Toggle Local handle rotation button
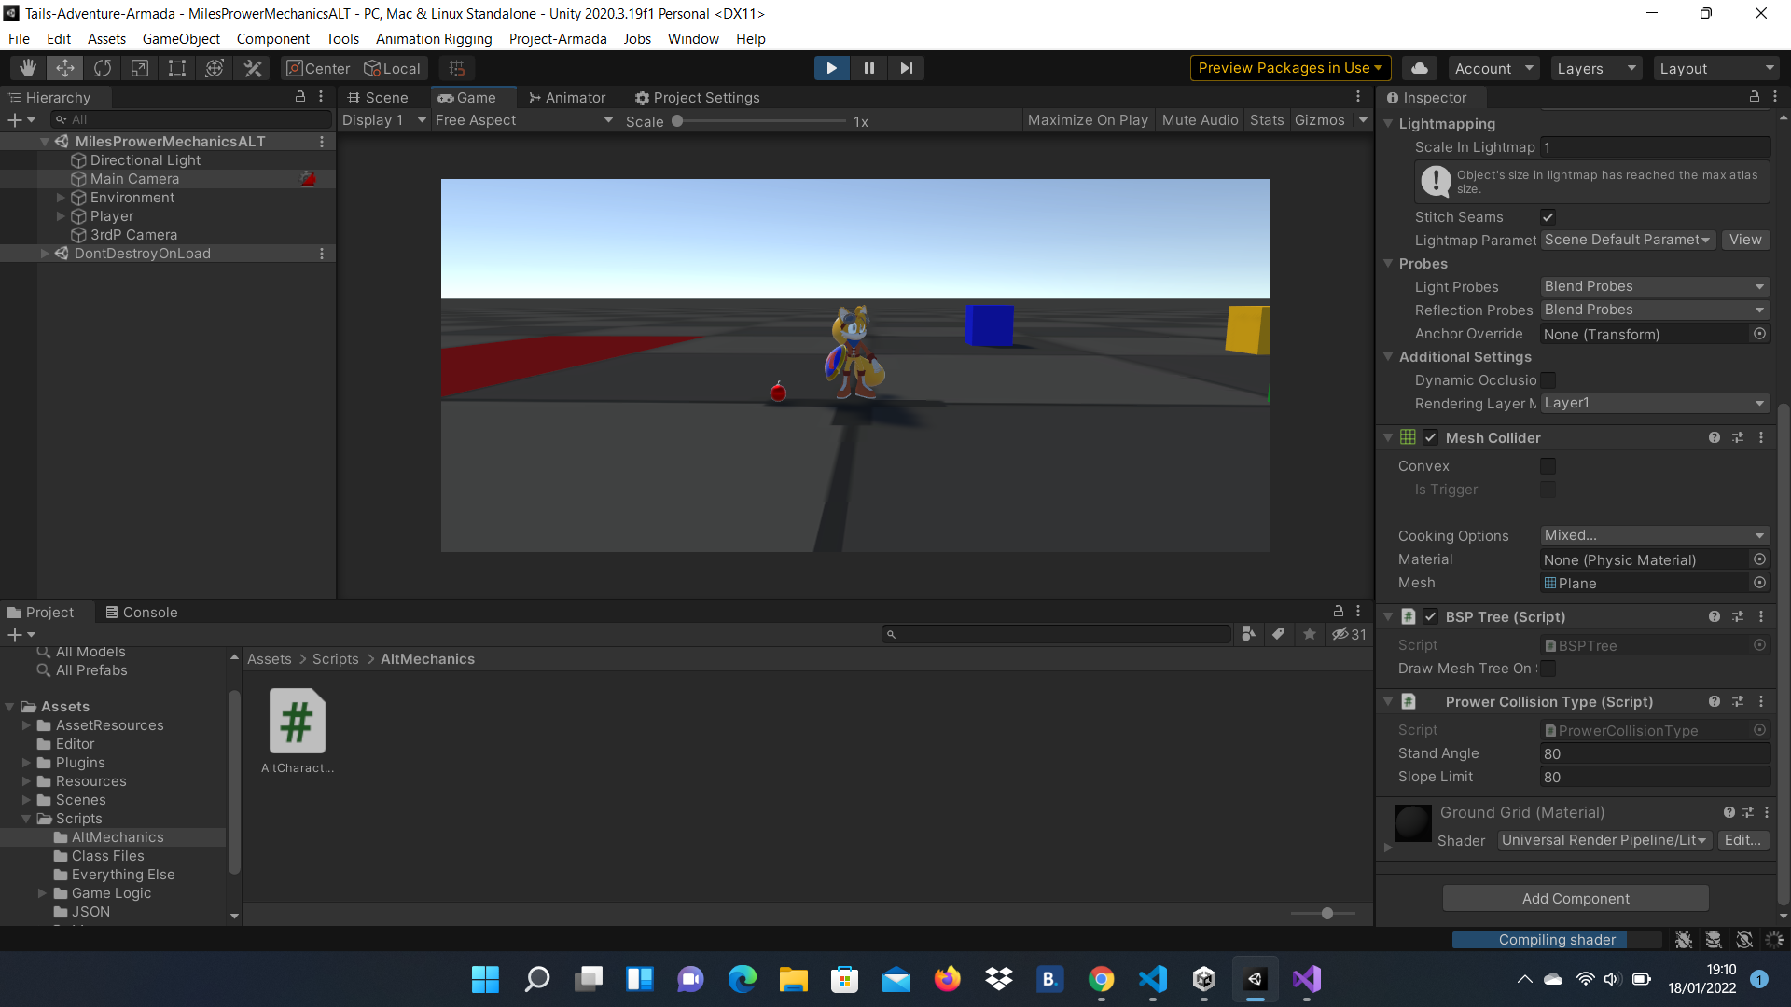 (x=392, y=68)
